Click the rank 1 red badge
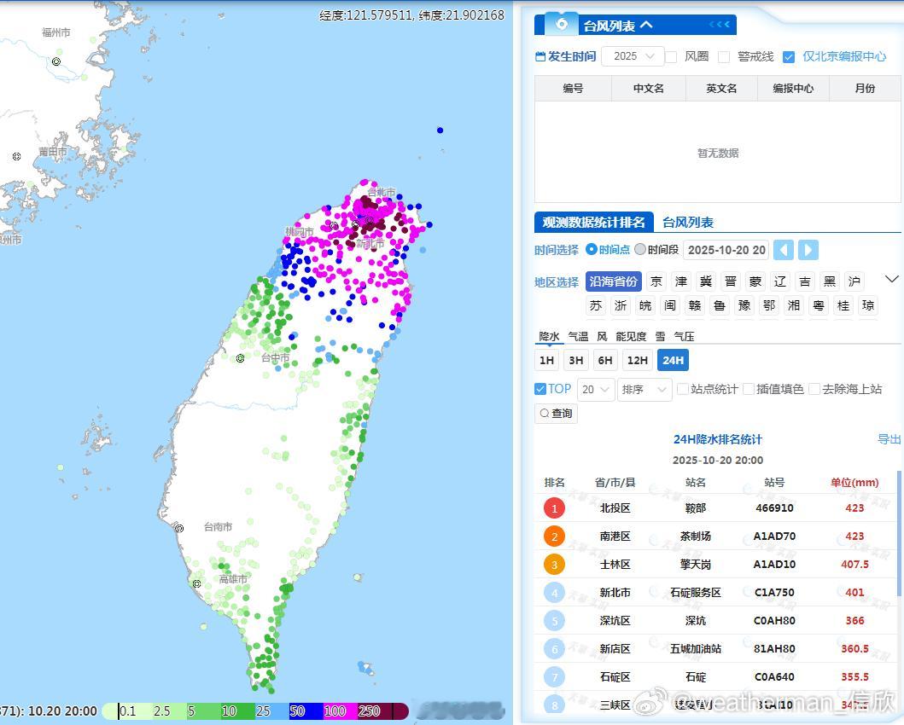This screenshot has height=725, width=904. point(554,508)
